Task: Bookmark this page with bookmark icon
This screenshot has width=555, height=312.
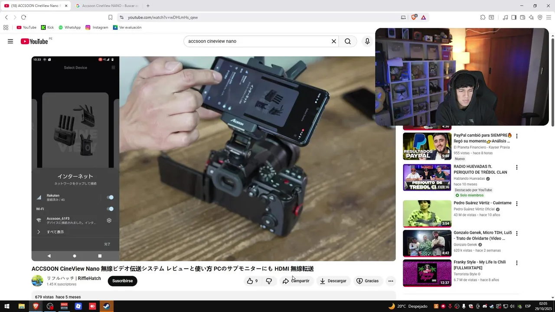Action: click(x=110, y=17)
